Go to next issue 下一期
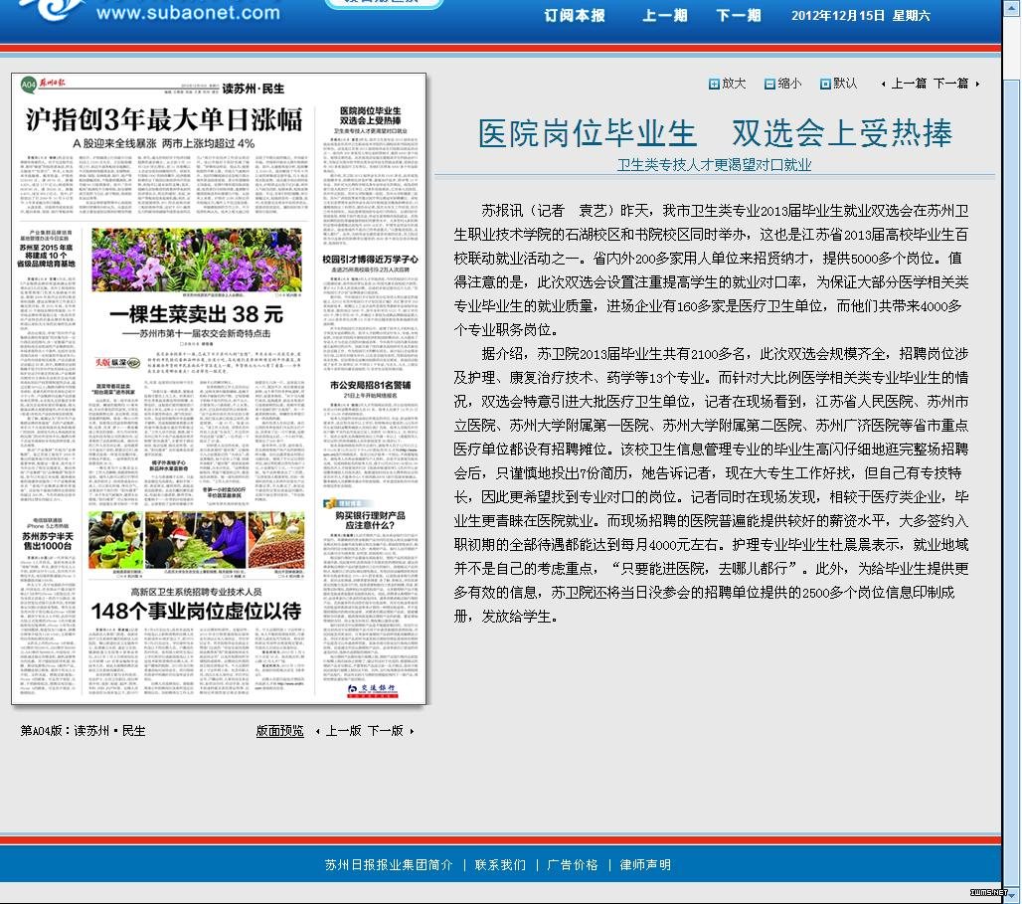1022x904 pixels. click(739, 16)
